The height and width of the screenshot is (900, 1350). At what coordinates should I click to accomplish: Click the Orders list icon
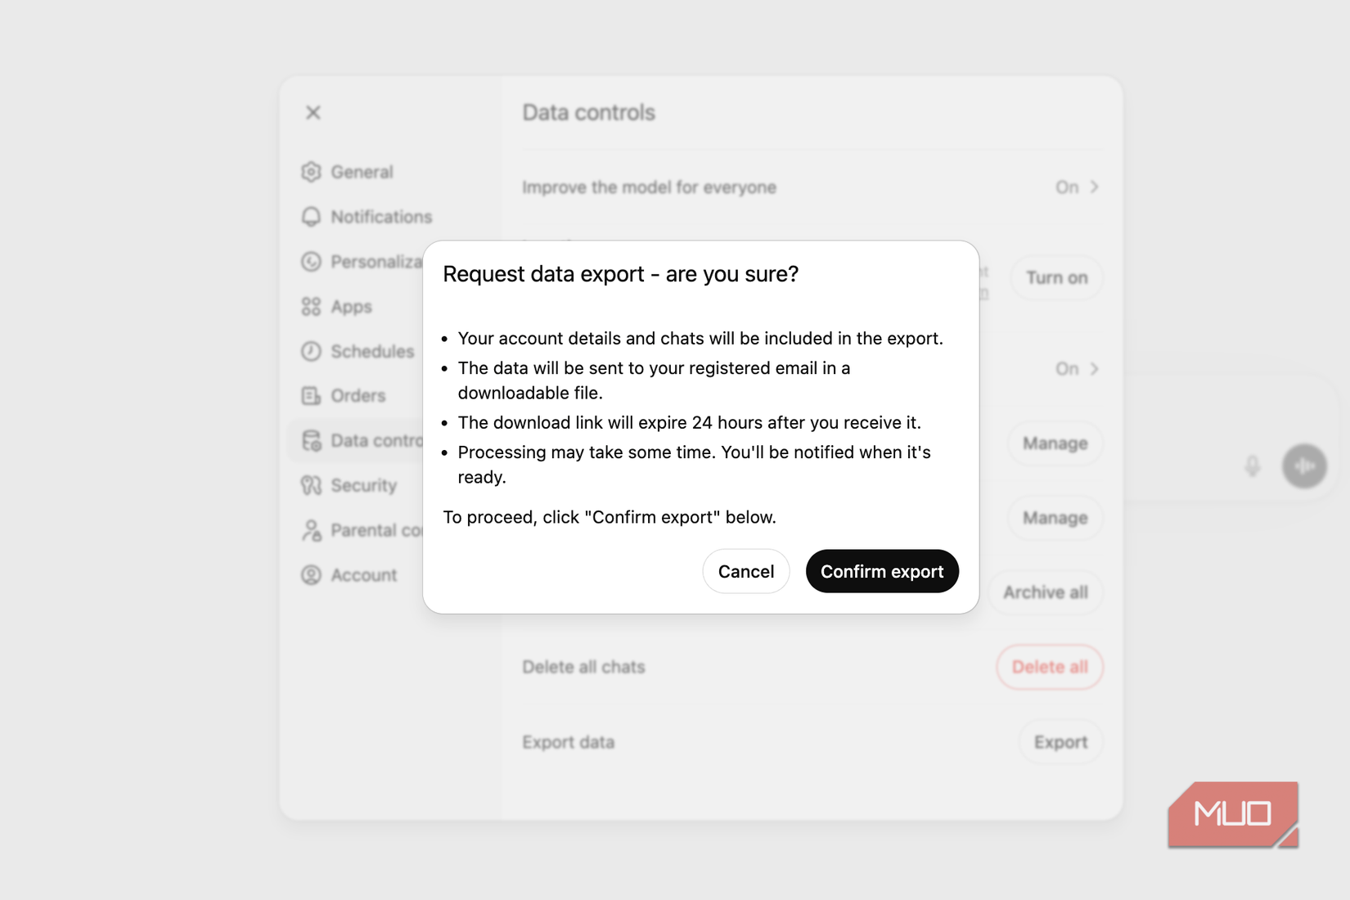[311, 396]
